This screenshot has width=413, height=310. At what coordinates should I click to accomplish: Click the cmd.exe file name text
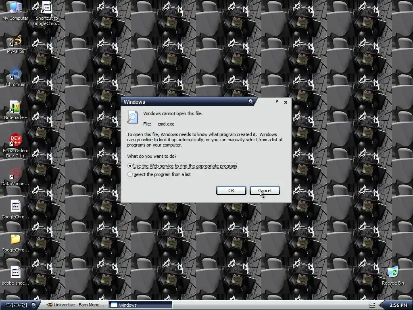166,124
